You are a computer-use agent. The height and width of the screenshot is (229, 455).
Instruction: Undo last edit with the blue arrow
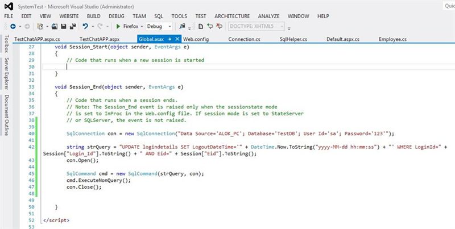pyautogui.click(x=85, y=26)
